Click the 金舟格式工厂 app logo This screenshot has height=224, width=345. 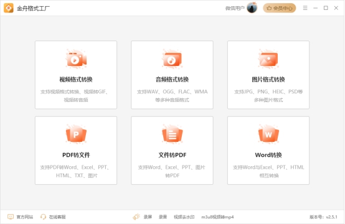tap(9, 8)
